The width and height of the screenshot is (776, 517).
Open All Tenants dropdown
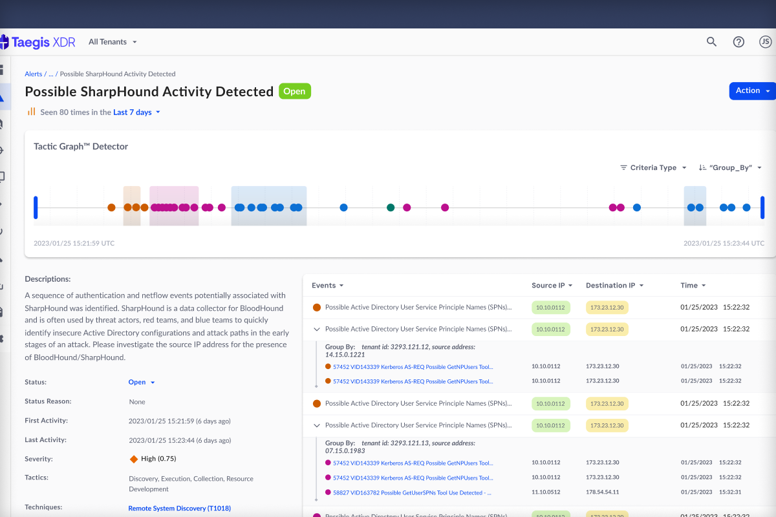point(113,42)
